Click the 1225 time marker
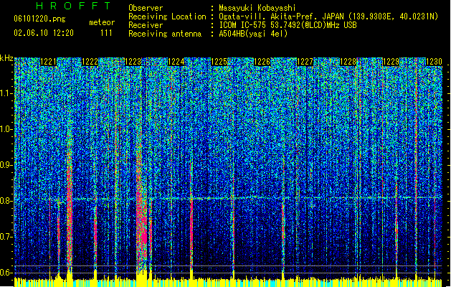451x287 pixels. [x=219, y=62]
